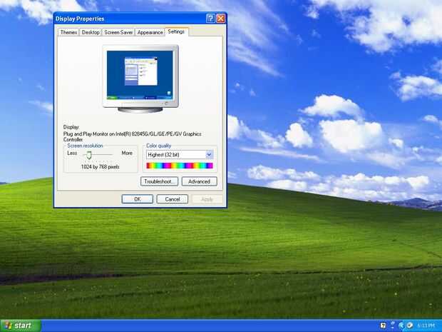Switch to the Themes tab
This screenshot has width=442, height=332.
[68, 32]
